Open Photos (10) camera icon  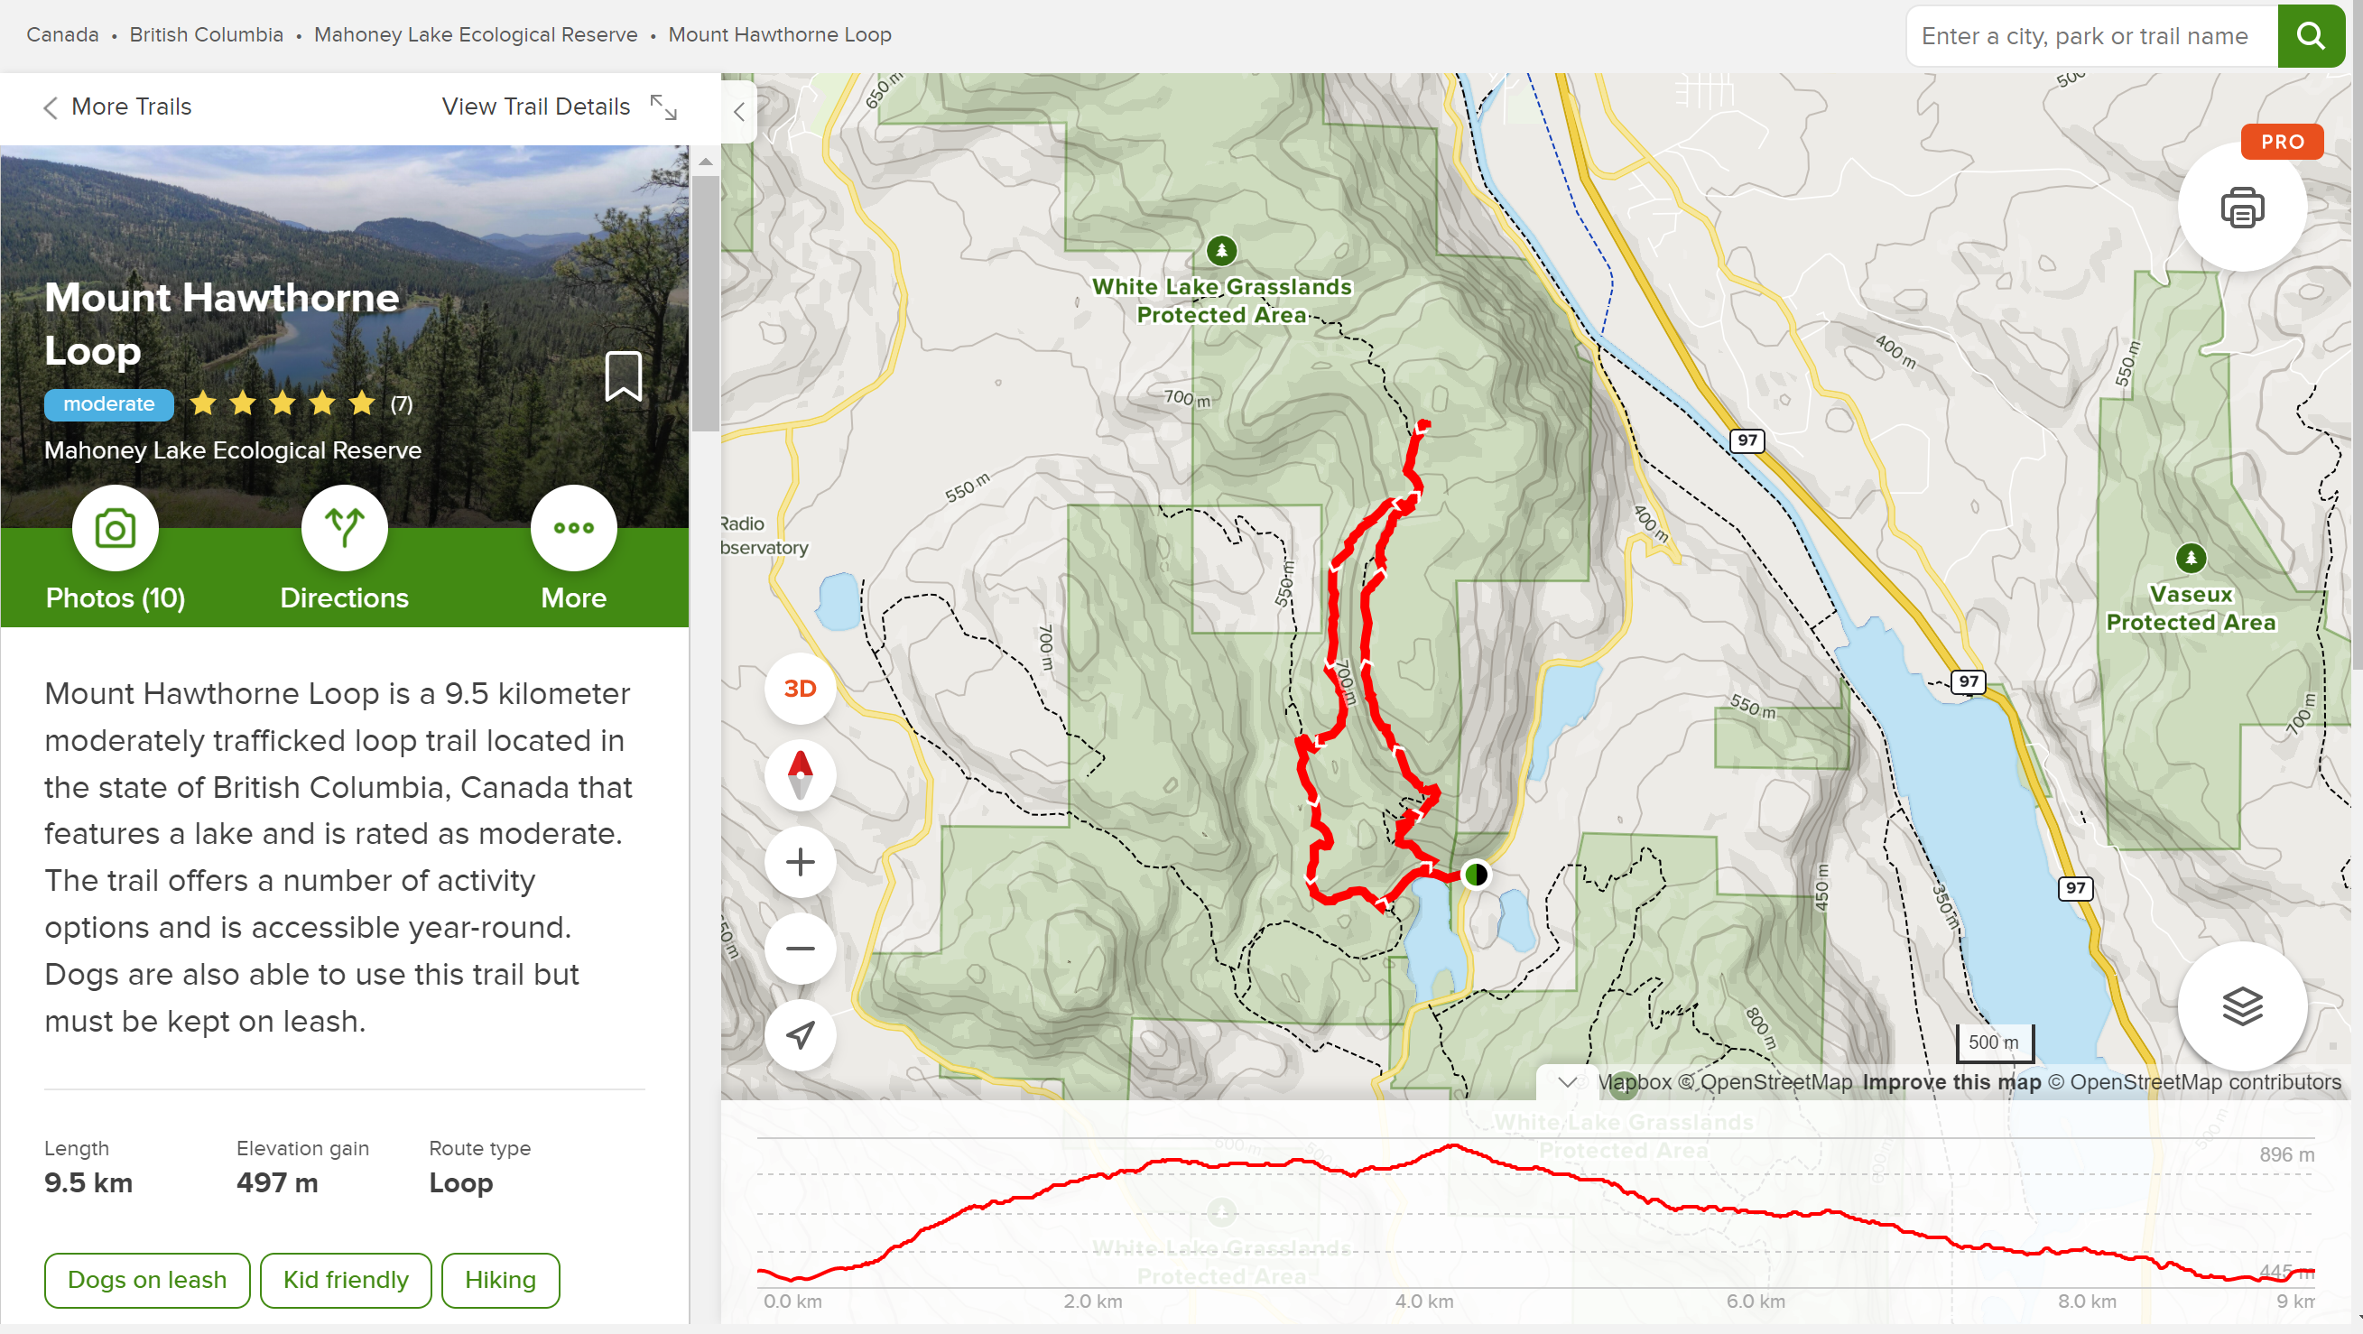[116, 529]
